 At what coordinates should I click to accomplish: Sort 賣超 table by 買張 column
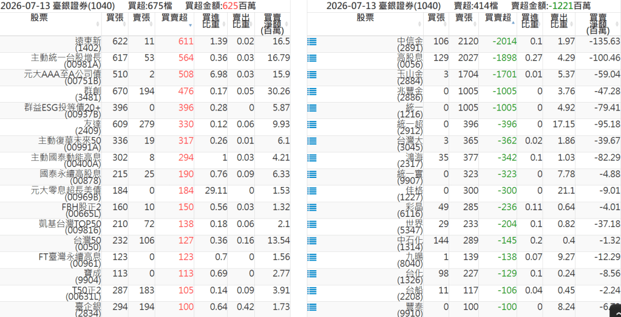(x=436, y=24)
